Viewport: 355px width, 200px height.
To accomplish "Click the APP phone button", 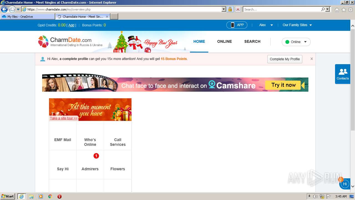I will (237, 25).
